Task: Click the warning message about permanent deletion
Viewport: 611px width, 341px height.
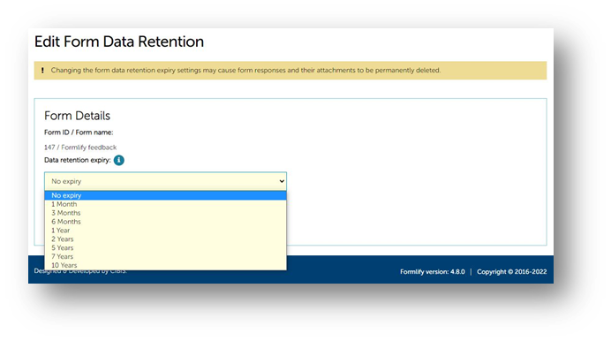Action: point(245,71)
